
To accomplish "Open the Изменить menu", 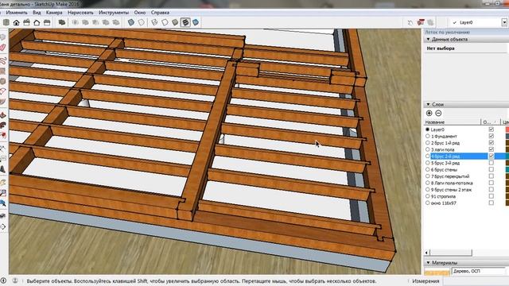I will pos(17,13).
